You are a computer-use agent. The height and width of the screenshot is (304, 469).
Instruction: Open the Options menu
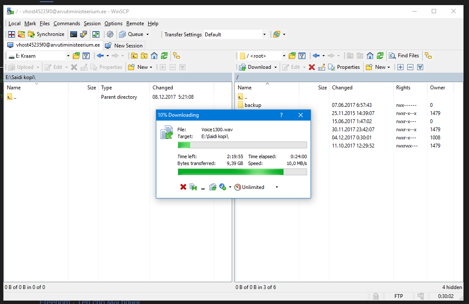click(114, 24)
